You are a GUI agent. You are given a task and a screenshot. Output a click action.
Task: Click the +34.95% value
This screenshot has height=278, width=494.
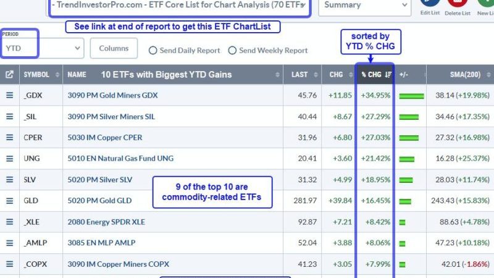click(x=375, y=95)
